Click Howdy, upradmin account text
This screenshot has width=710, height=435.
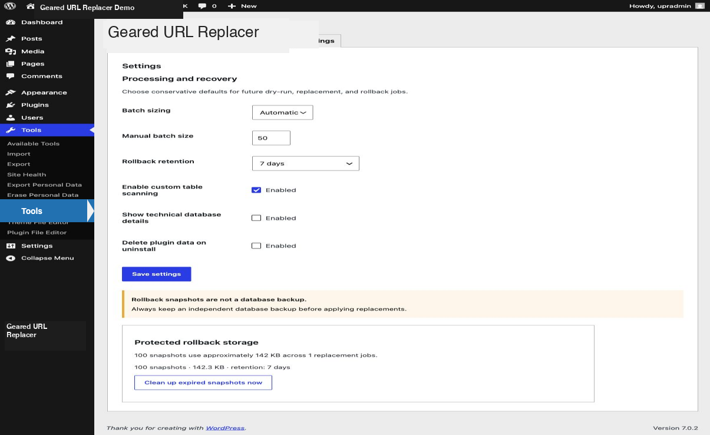(x=660, y=6)
